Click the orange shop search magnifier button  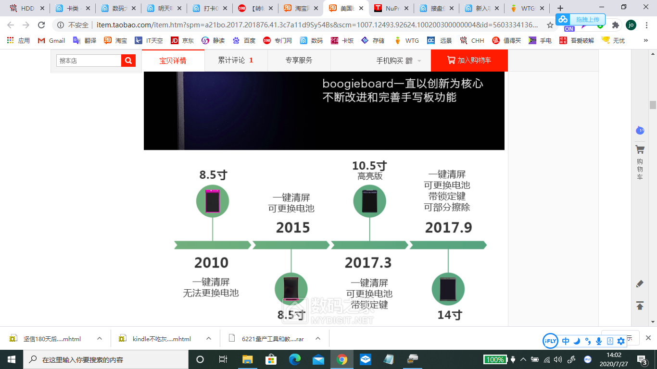128,61
